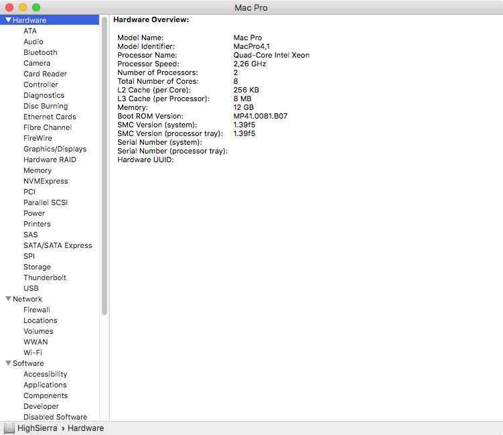Select Volumes in the sidebar
The height and width of the screenshot is (435, 503).
38,331
